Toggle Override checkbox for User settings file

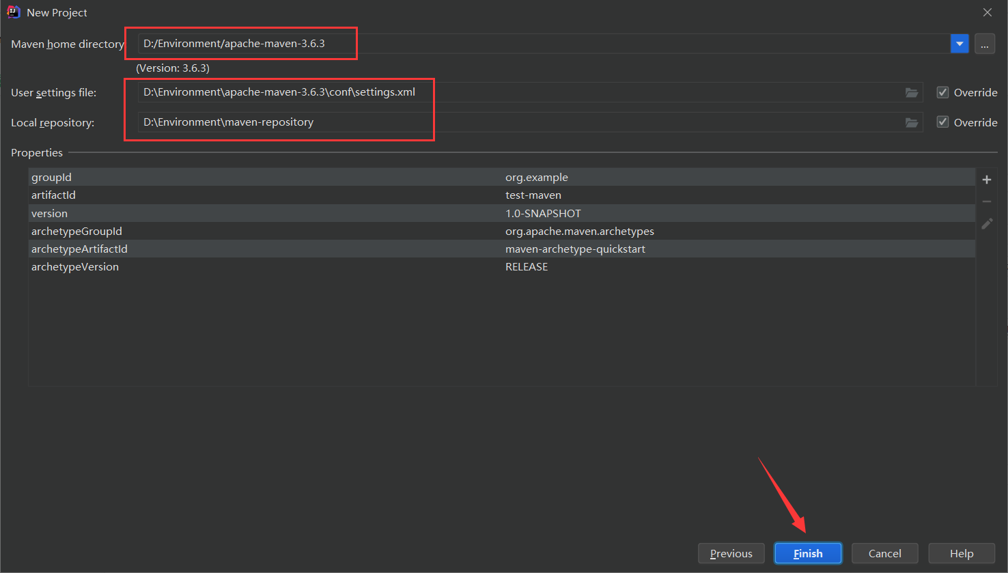(942, 92)
